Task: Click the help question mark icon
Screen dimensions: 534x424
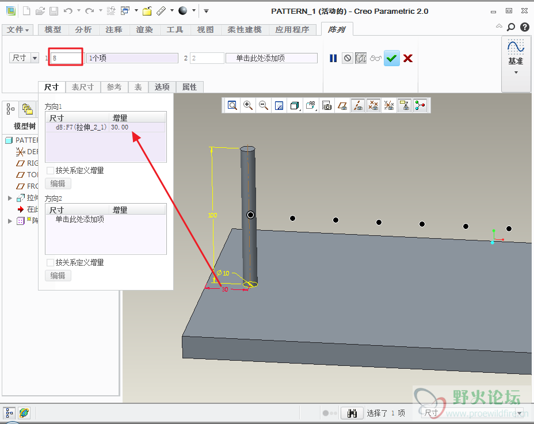Action: pos(525,27)
